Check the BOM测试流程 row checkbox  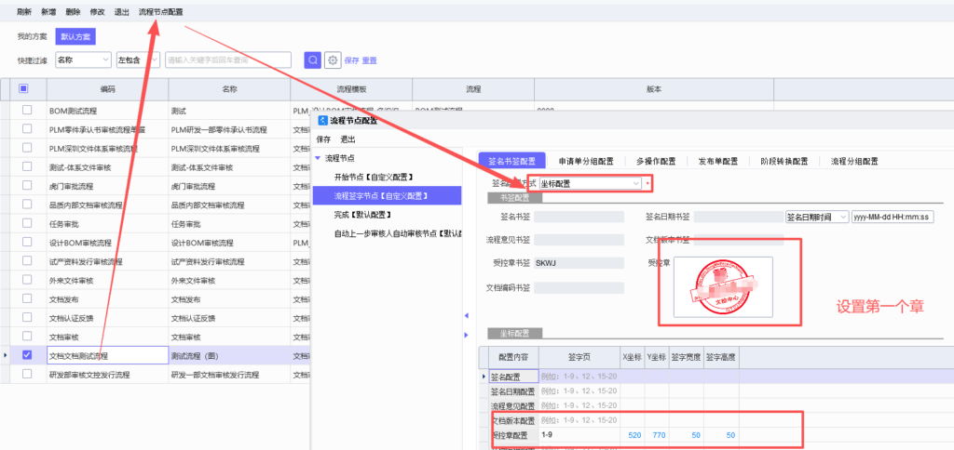click(27, 110)
